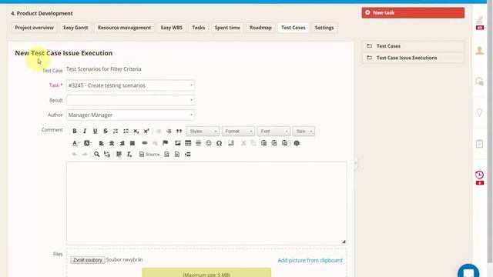Open the Find (magnifier) tool

(97, 154)
